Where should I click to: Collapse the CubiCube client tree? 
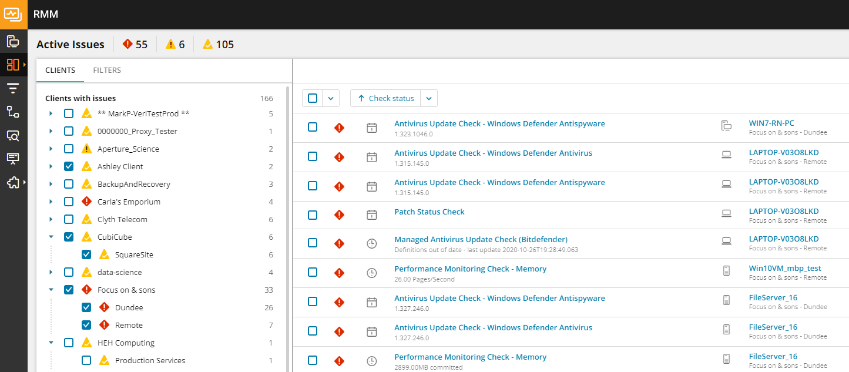(51, 236)
